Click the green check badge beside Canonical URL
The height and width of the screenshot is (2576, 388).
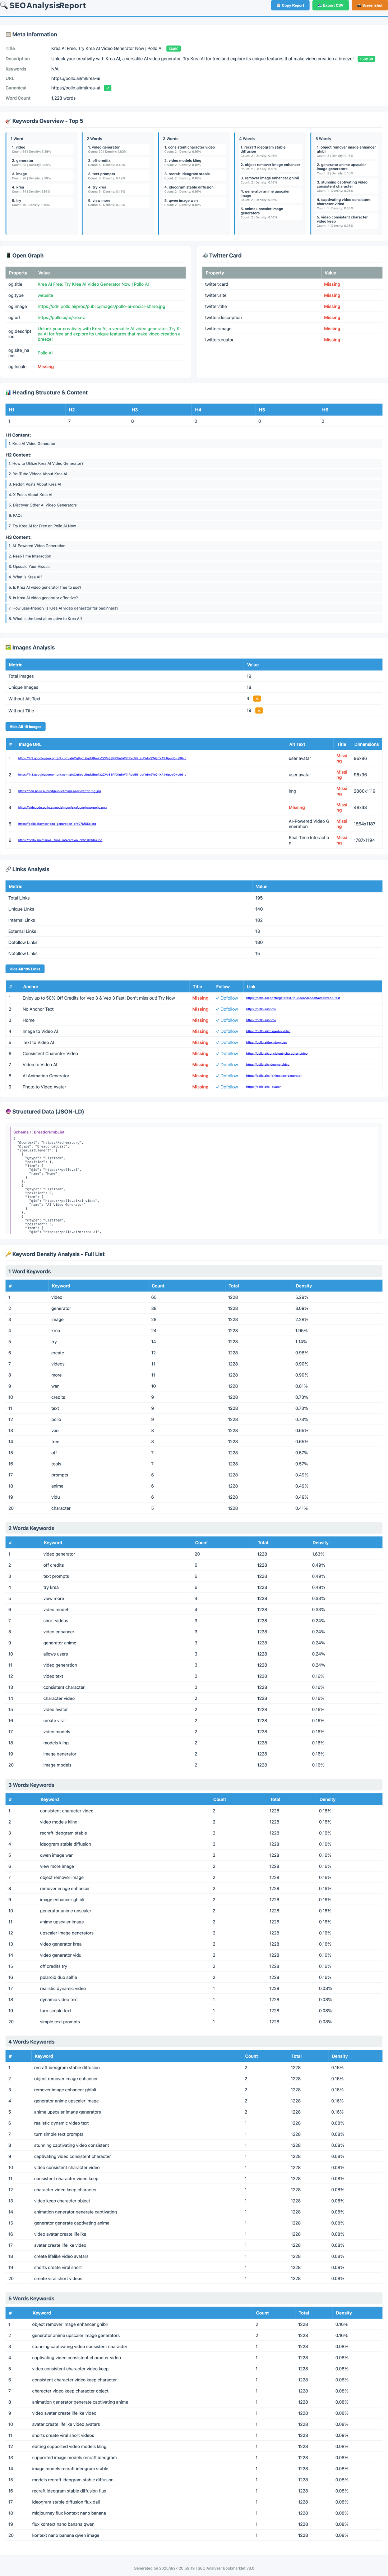click(108, 88)
